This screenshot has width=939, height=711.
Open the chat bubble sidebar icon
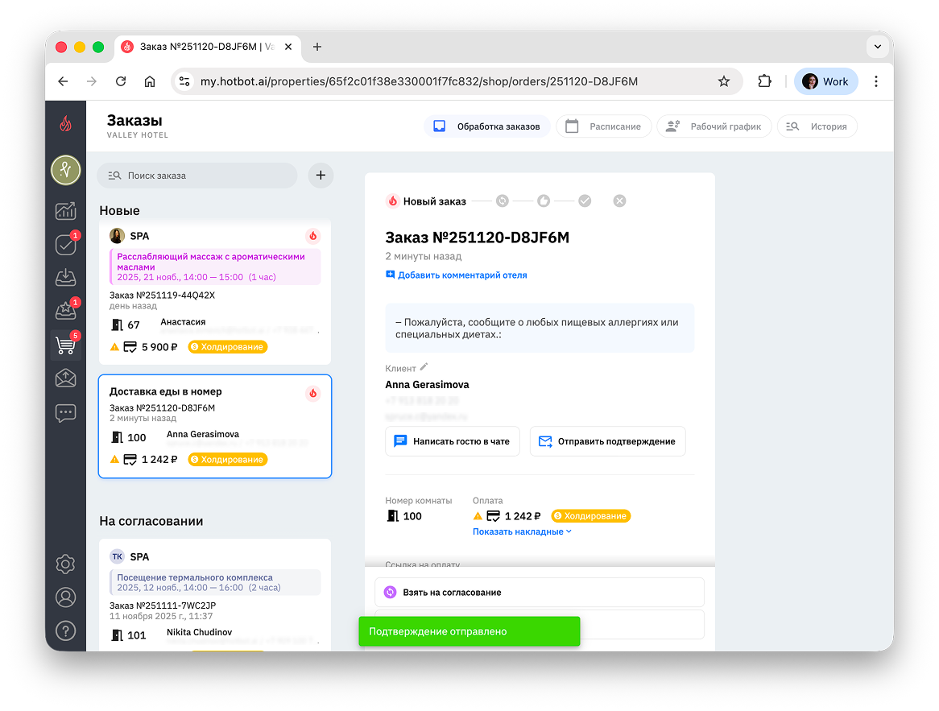65,412
